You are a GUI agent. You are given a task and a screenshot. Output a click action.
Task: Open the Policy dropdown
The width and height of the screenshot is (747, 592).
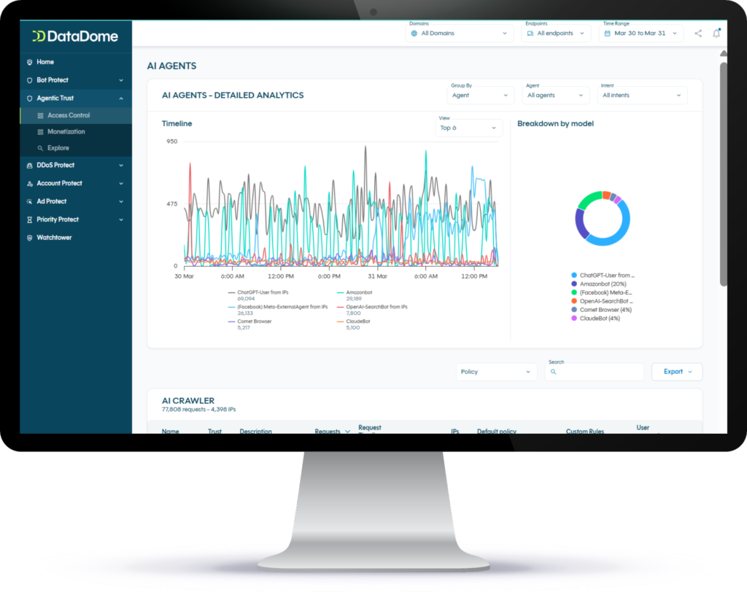coord(496,372)
